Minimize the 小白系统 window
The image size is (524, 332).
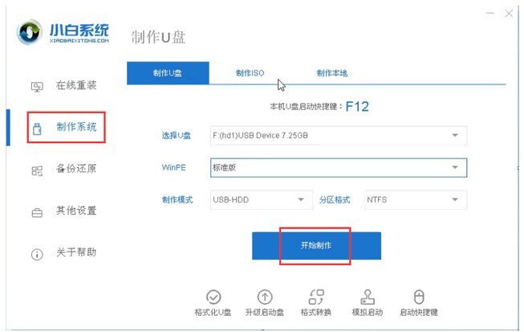[x=490, y=14]
